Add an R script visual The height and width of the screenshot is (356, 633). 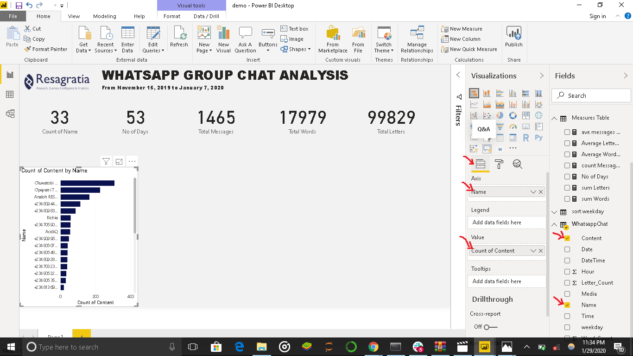[526, 137]
